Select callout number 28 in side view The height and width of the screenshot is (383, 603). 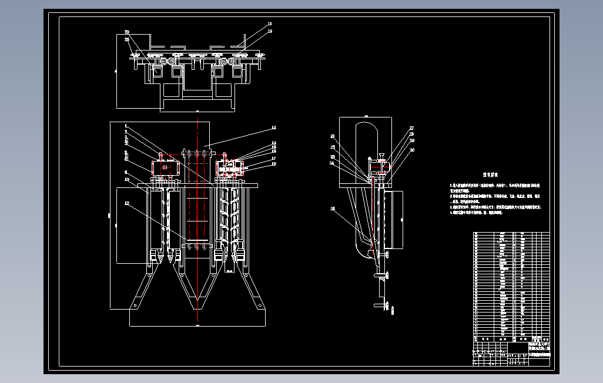pos(412,134)
